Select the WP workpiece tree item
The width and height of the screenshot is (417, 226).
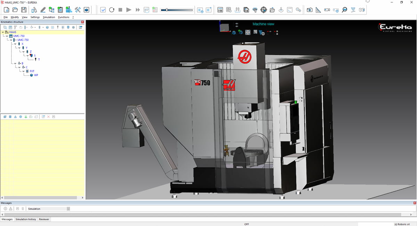pyautogui.click(x=36, y=75)
